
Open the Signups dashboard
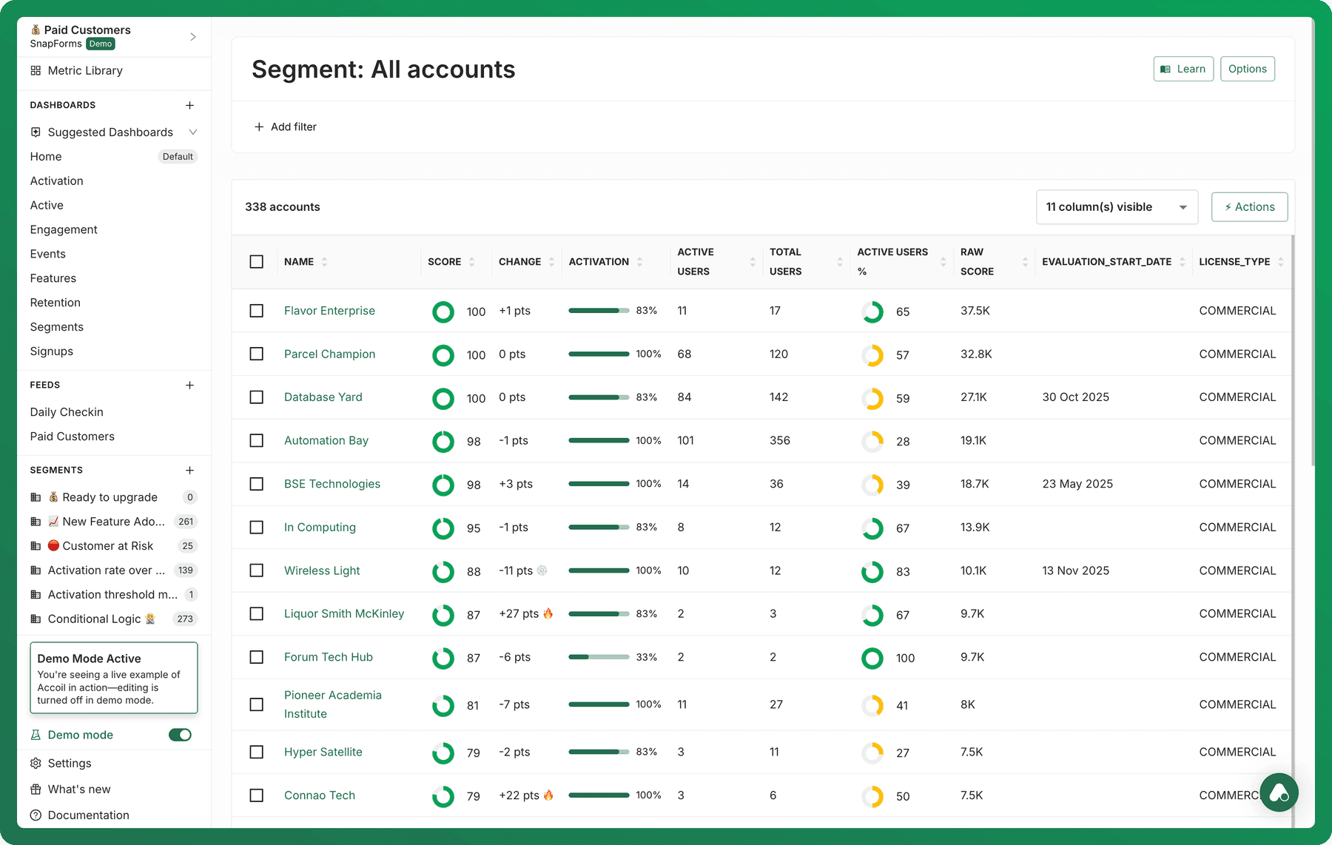(52, 351)
